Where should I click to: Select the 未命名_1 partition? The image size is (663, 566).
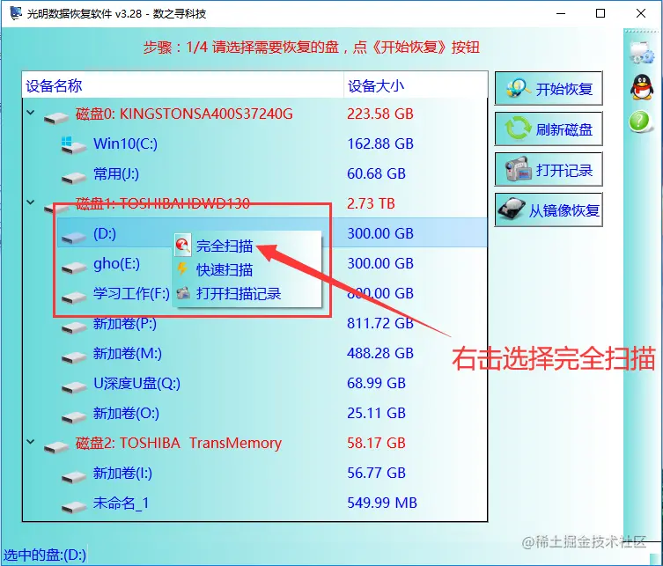pos(121,503)
